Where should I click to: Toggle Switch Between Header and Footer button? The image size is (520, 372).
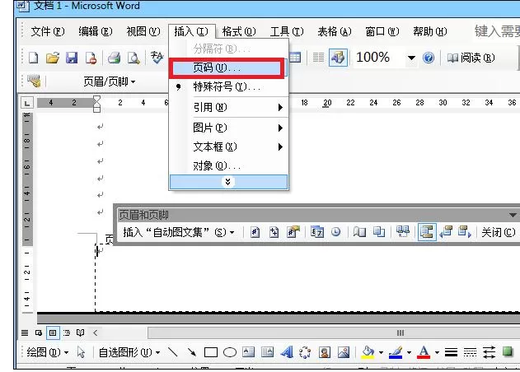(x=427, y=232)
